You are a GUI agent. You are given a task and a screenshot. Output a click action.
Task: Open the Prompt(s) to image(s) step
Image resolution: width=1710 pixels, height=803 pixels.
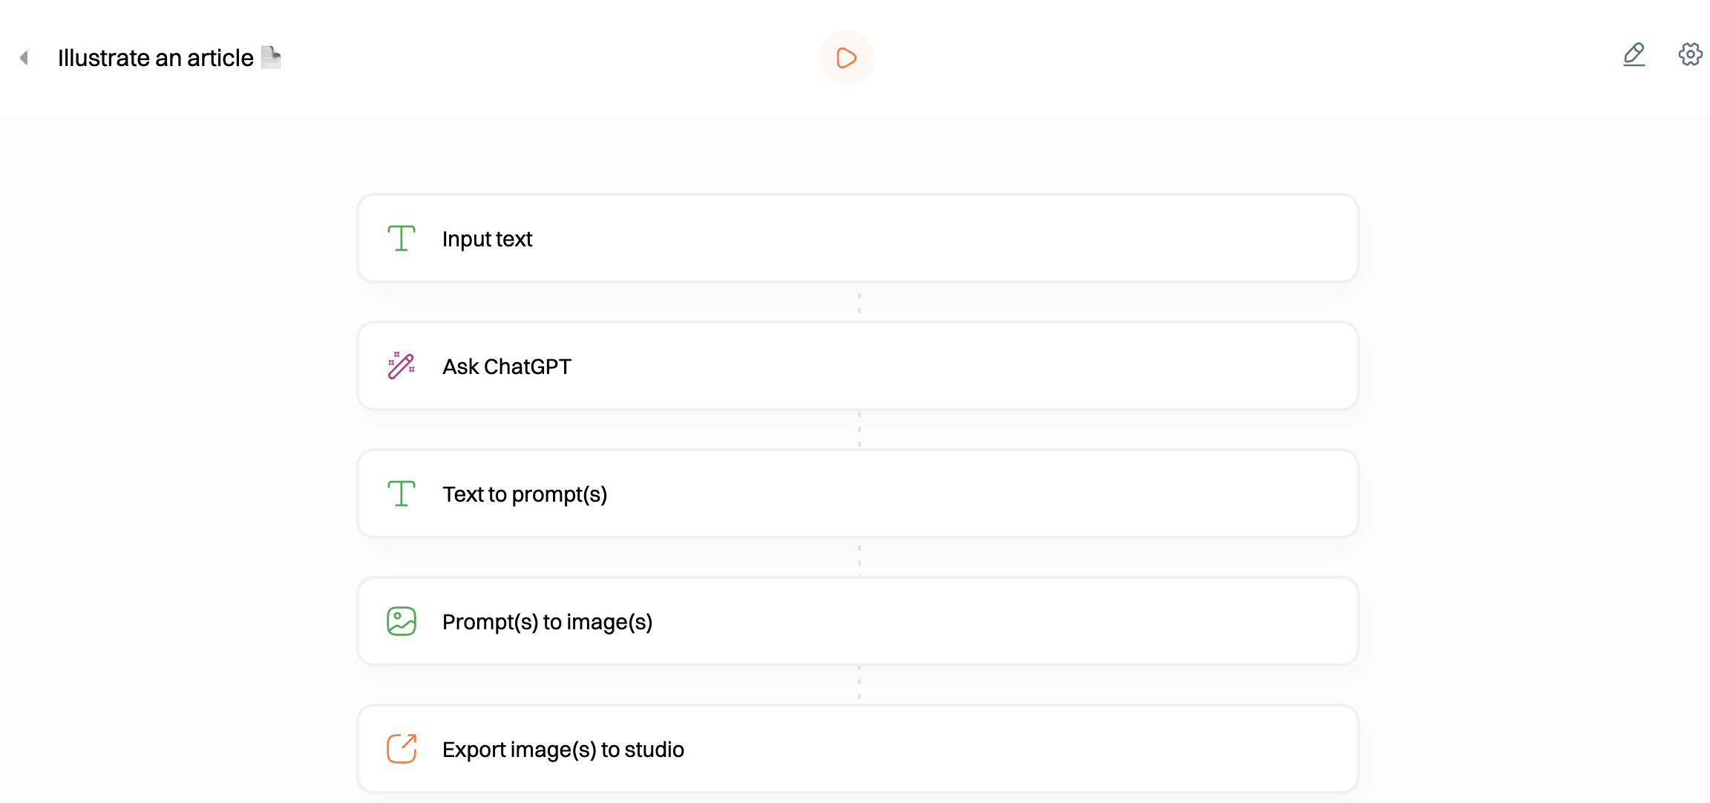click(x=858, y=621)
